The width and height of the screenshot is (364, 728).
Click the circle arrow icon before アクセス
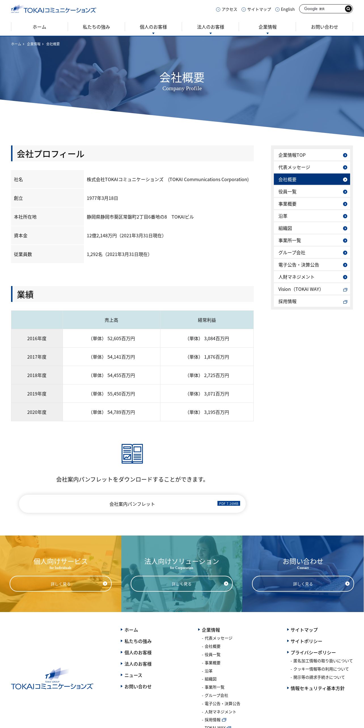click(x=218, y=9)
